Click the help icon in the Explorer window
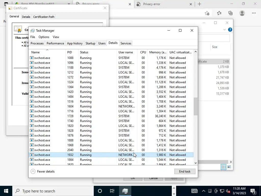 230,30
